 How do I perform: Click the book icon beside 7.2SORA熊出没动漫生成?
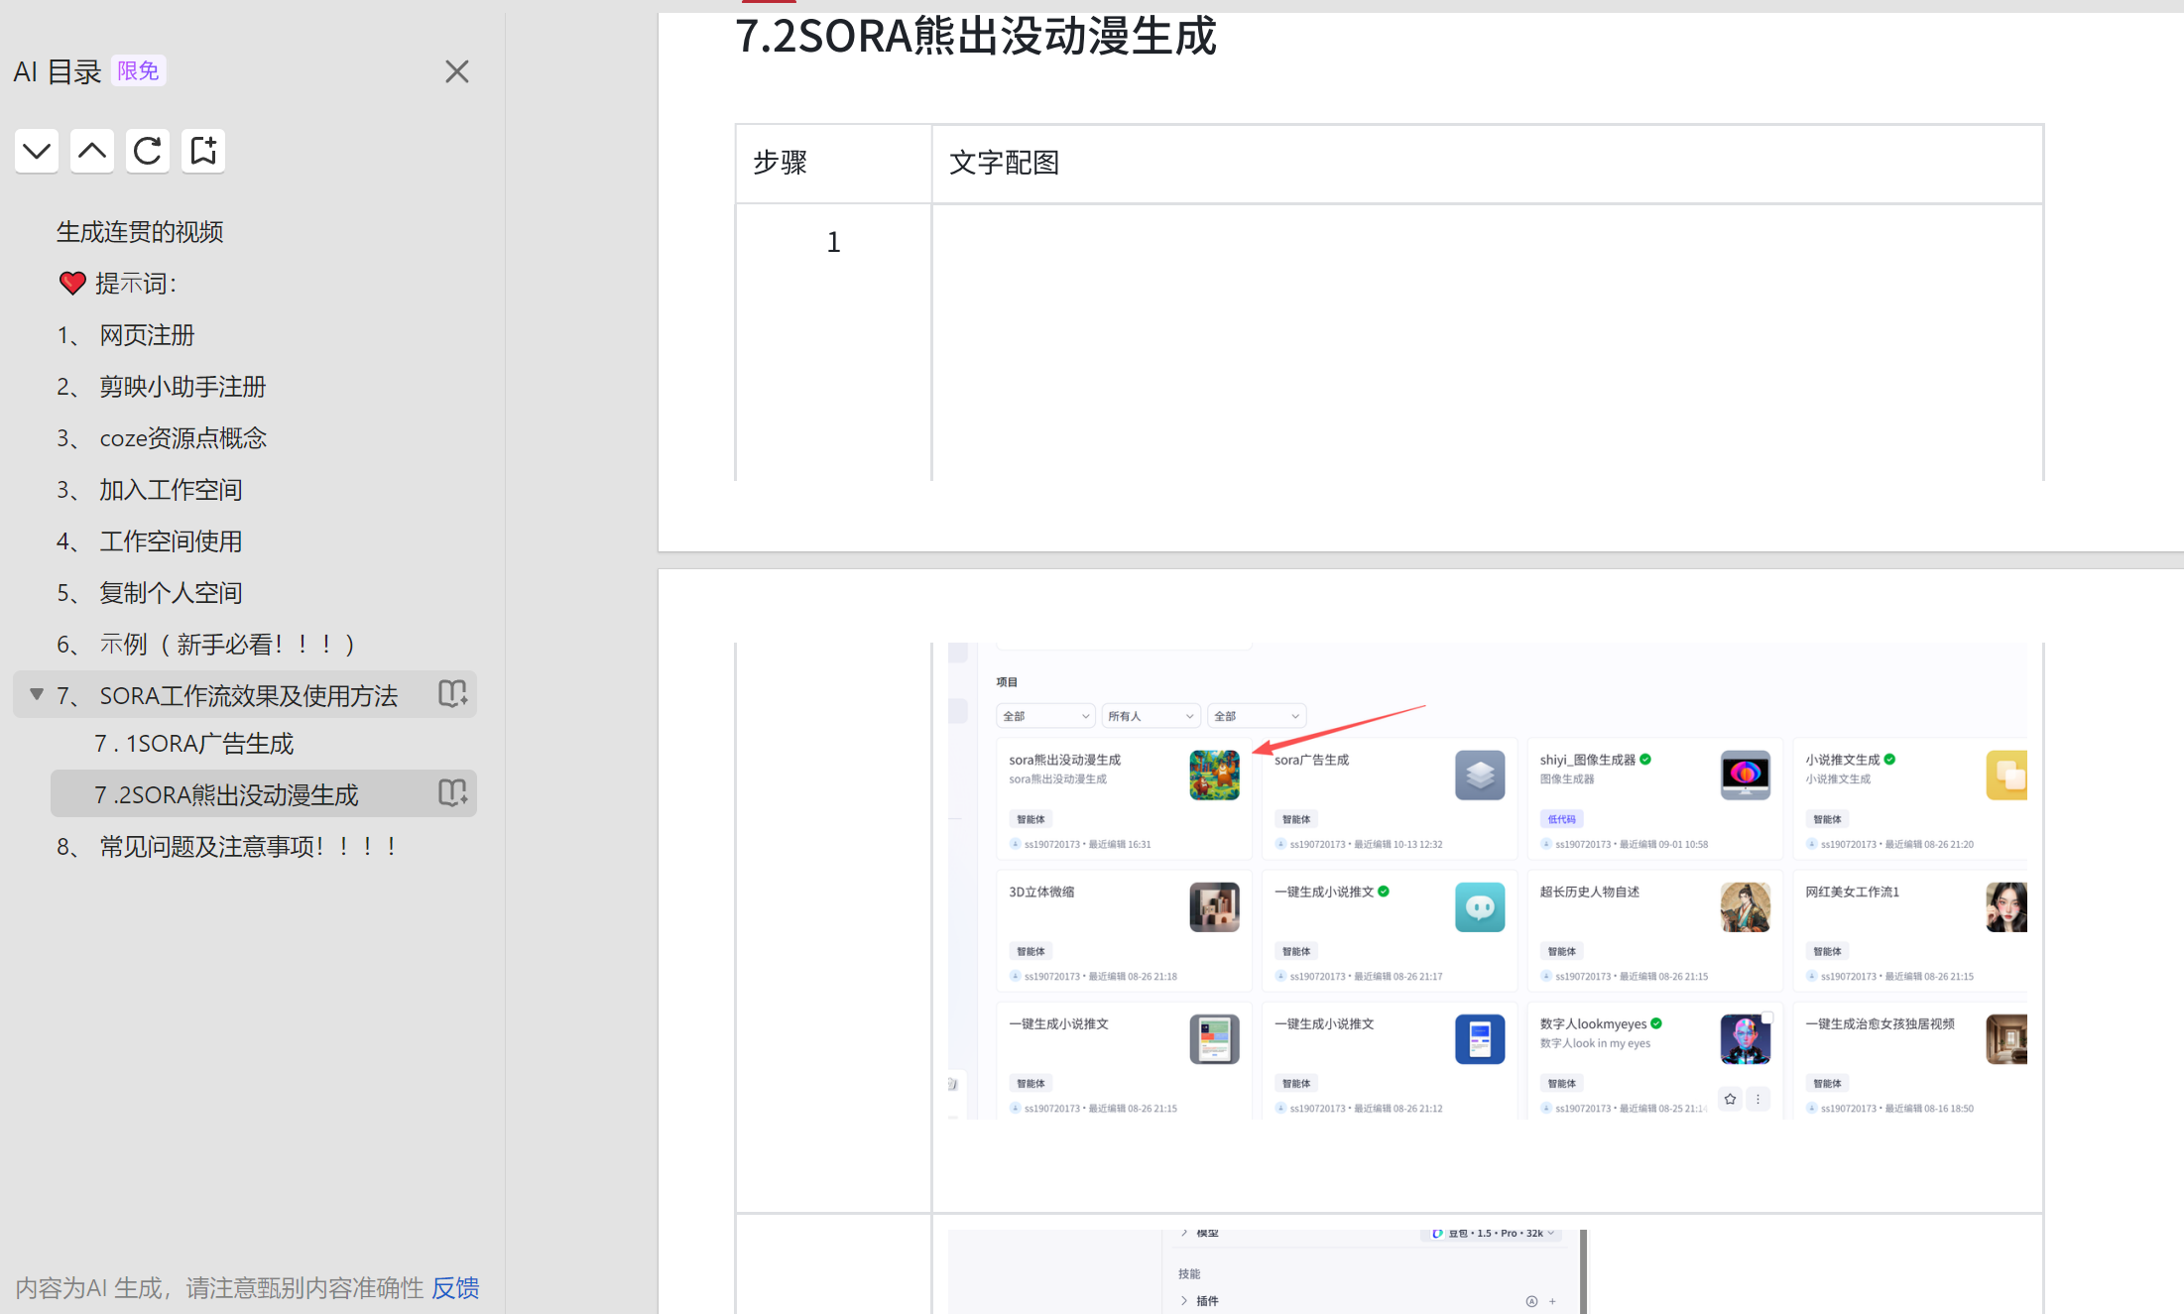(451, 792)
